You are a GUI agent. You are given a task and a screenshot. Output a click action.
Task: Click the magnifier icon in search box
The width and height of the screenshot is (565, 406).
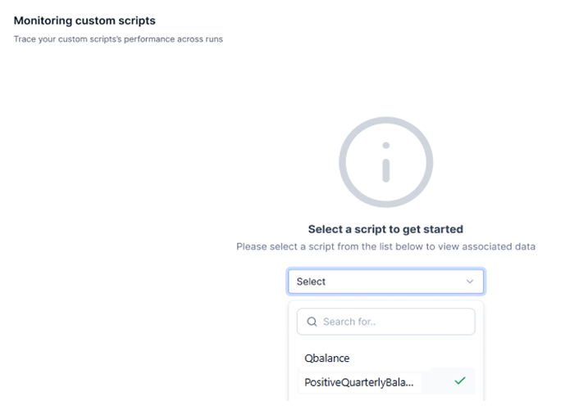[312, 322]
